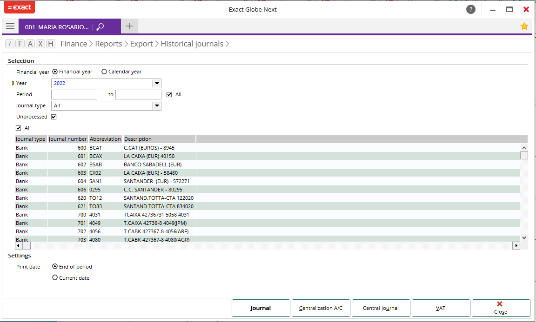This screenshot has height=322, width=536.
Task: Open the help question mark icon
Action: 471,10
